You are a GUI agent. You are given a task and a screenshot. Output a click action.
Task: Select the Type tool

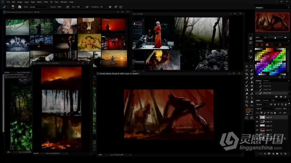pos(247,98)
